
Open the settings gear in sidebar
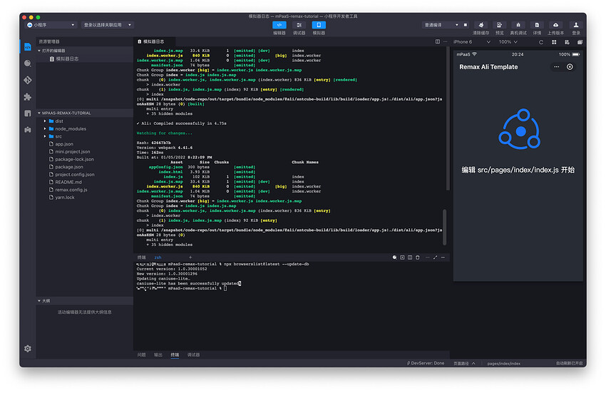pyautogui.click(x=28, y=349)
